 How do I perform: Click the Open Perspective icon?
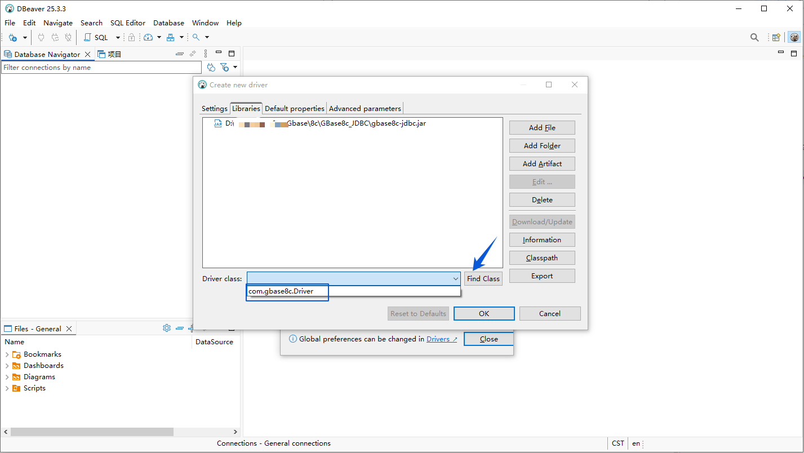click(x=776, y=37)
